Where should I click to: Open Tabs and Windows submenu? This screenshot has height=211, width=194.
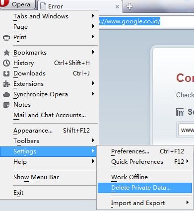pyautogui.click(x=50, y=16)
